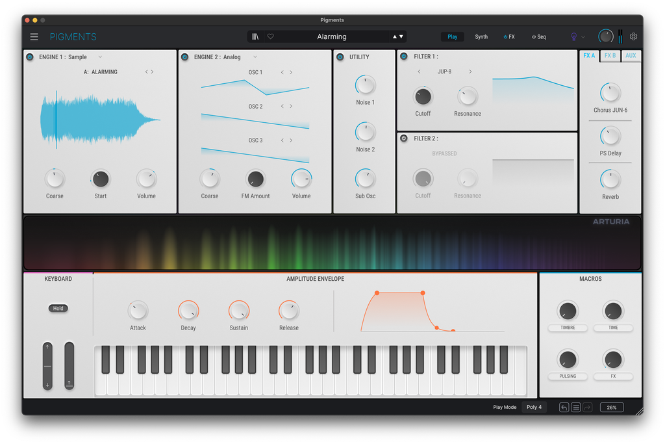Expand the lightbulb tips dropdown chevron
This screenshot has width=665, height=444.
click(x=583, y=37)
